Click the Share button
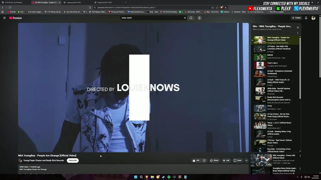 coord(214,160)
